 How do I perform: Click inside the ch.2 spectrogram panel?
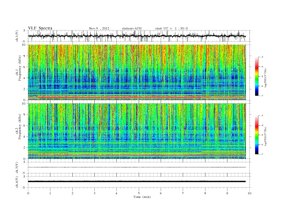(137, 131)
